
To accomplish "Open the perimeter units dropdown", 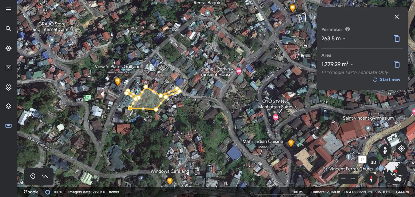I will [x=344, y=38].
